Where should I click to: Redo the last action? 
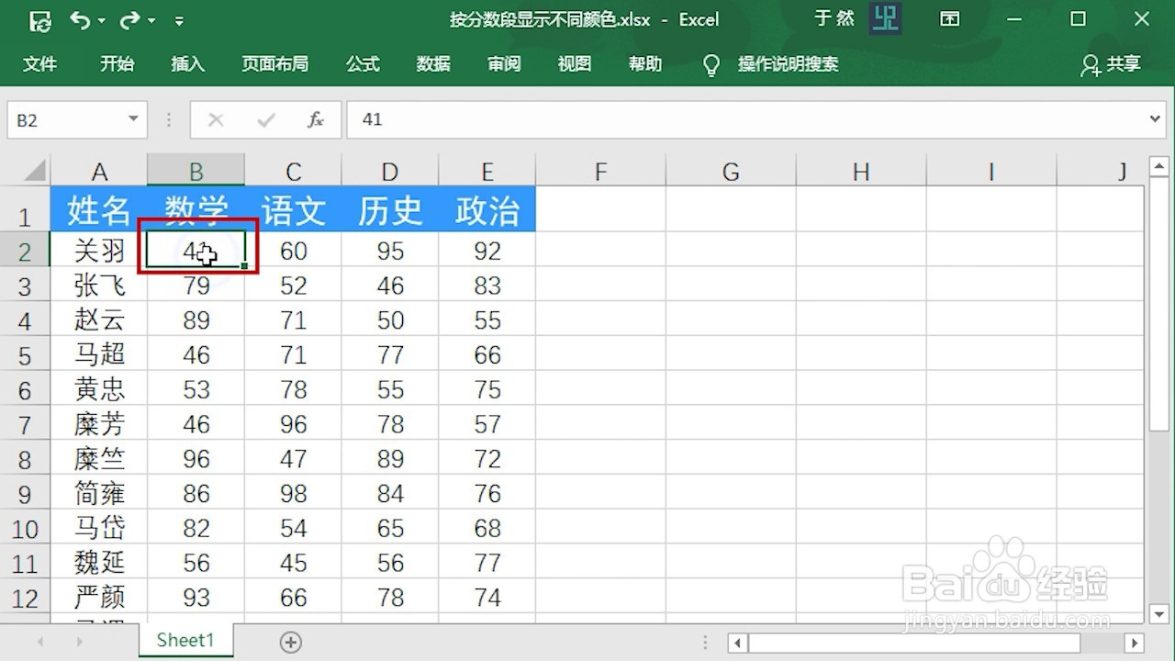pos(129,19)
